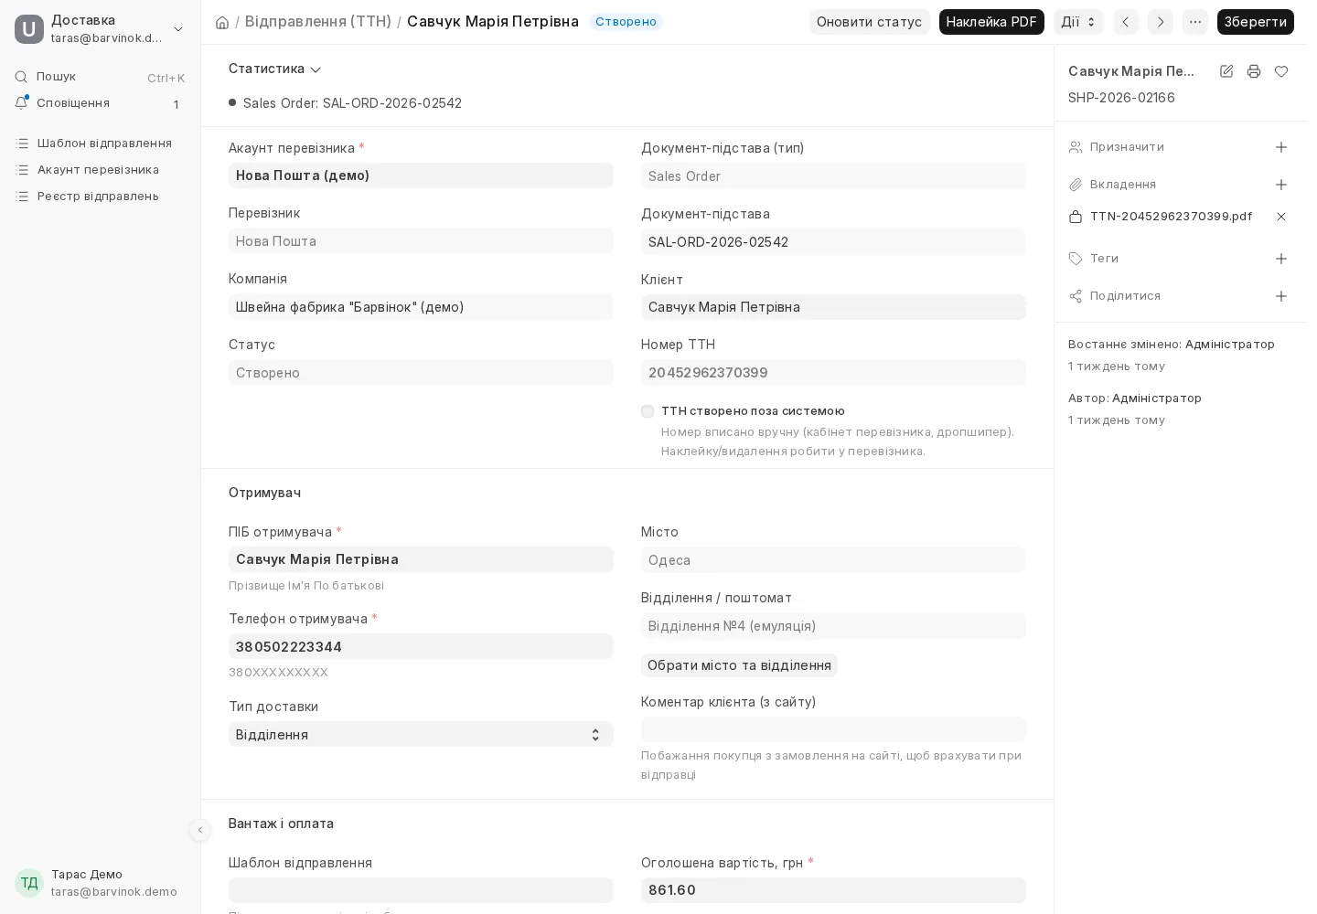Open Шаблон відправлення sidebar item
This screenshot has width=1317, height=914.
point(104,143)
